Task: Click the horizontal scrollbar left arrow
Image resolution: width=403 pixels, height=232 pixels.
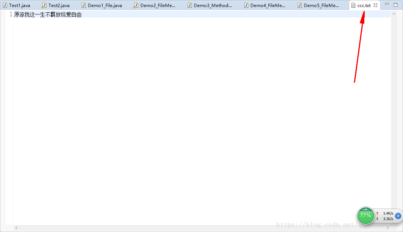Action: pyautogui.click(x=16, y=228)
